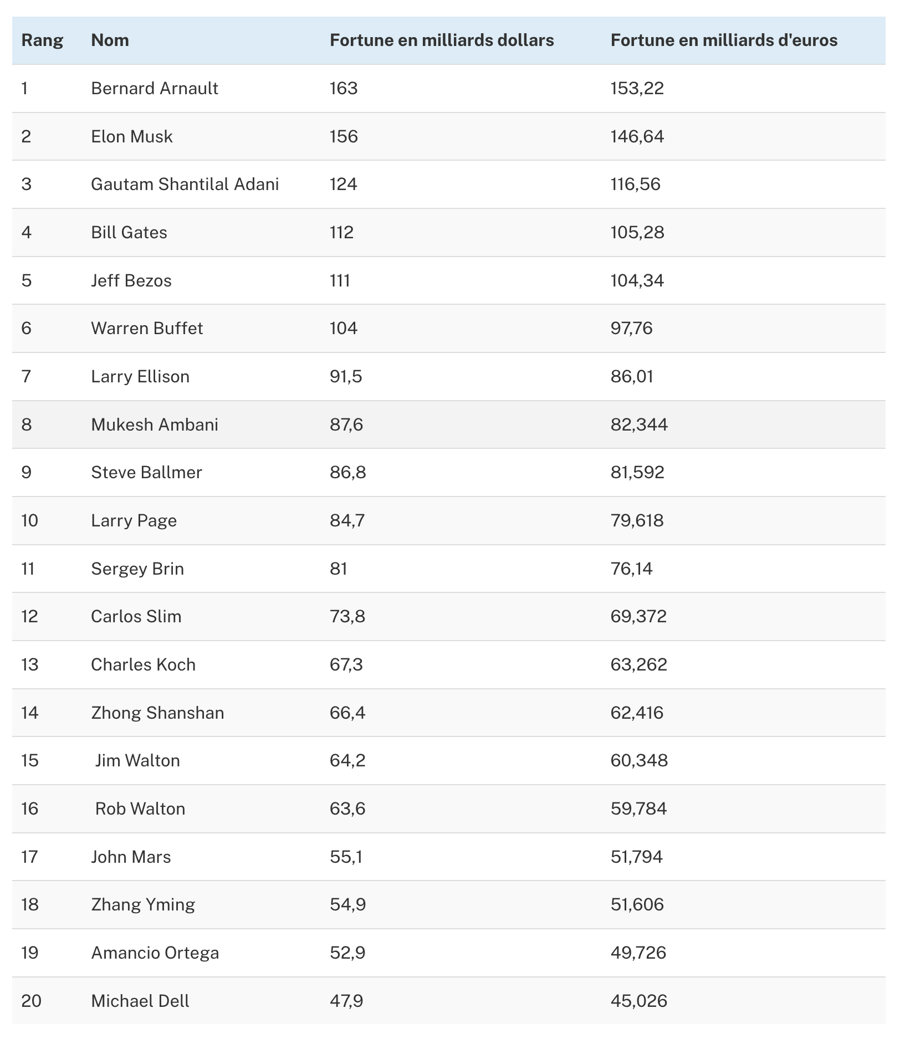The width and height of the screenshot is (910, 1044).
Task: Select the Sergey Brin name cell
Action: (x=137, y=569)
